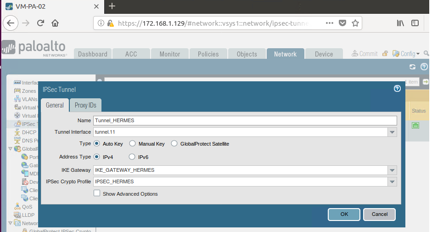
Task: Click the lock icon next to Commit
Action: coord(385,53)
